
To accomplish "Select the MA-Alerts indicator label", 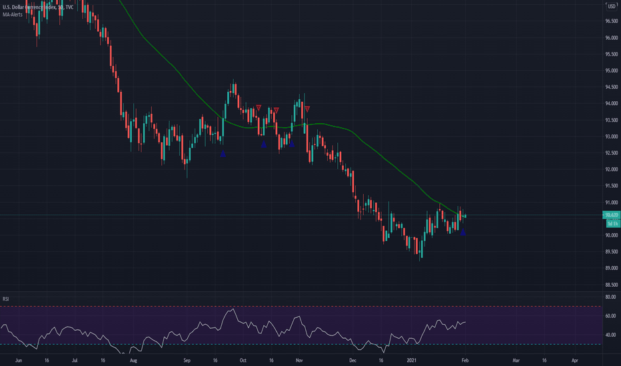I will 13,15.
